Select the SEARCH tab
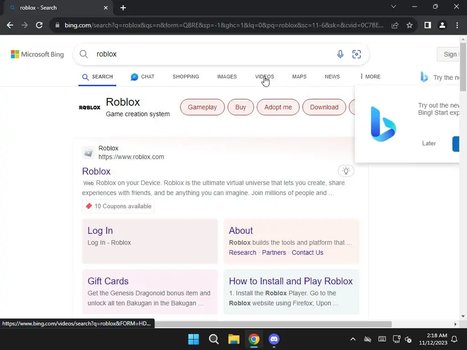Image resolution: width=467 pixels, height=350 pixels. pos(98,77)
